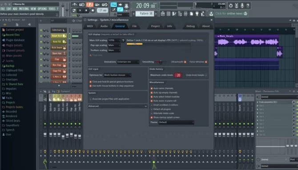
Task: Toggle the Force refreshes option
Action: 206,62
